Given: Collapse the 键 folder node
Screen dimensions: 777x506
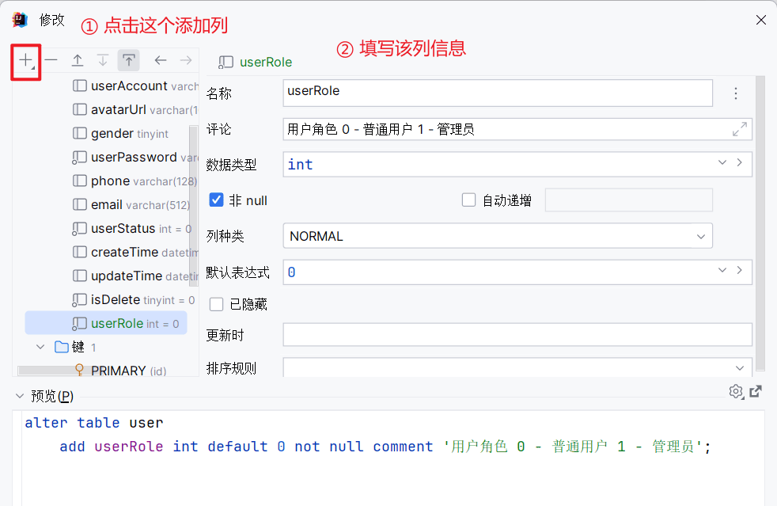Looking at the screenshot, I should point(40,348).
